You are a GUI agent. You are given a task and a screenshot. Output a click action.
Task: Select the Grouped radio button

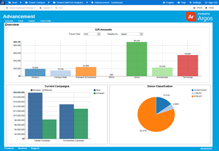[x=31, y=90]
